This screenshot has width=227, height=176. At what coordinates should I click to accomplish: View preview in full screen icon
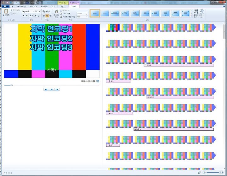click(97, 81)
